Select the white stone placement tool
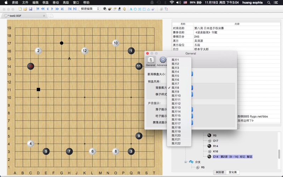Screen dimensions: 283x177 click(114, 9)
